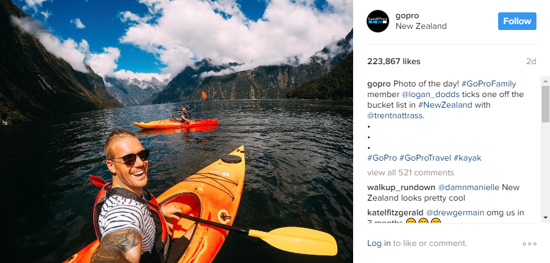This screenshot has height=263, width=550.
Task: Open the GoPro profile picture avatar
Action: [378, 21]
